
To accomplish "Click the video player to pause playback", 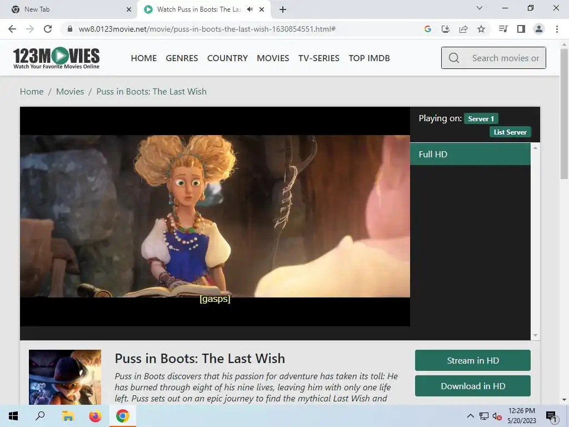I will coord(215,216).
